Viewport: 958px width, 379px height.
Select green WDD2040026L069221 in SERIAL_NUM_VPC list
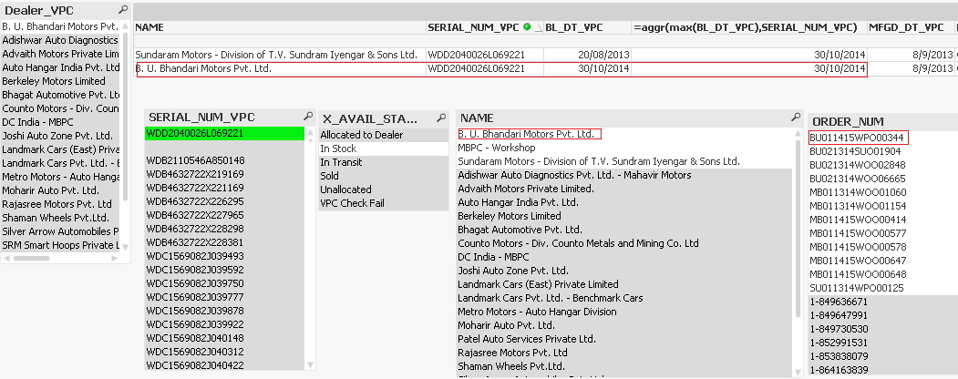[x=224, y=133]
